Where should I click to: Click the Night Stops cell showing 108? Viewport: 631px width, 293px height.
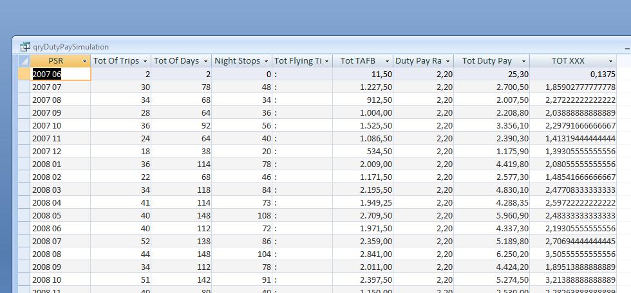coord(242,215)
